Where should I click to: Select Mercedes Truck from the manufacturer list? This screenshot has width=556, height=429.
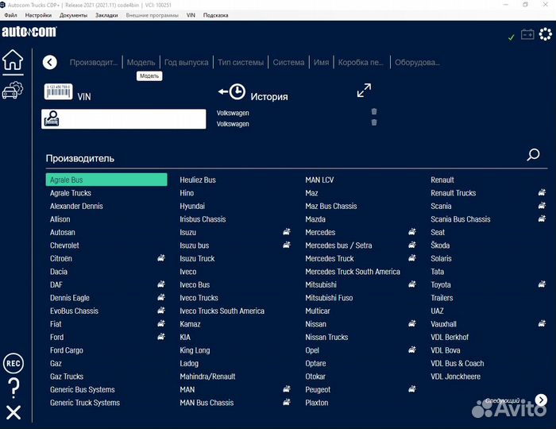coord(330,258)
